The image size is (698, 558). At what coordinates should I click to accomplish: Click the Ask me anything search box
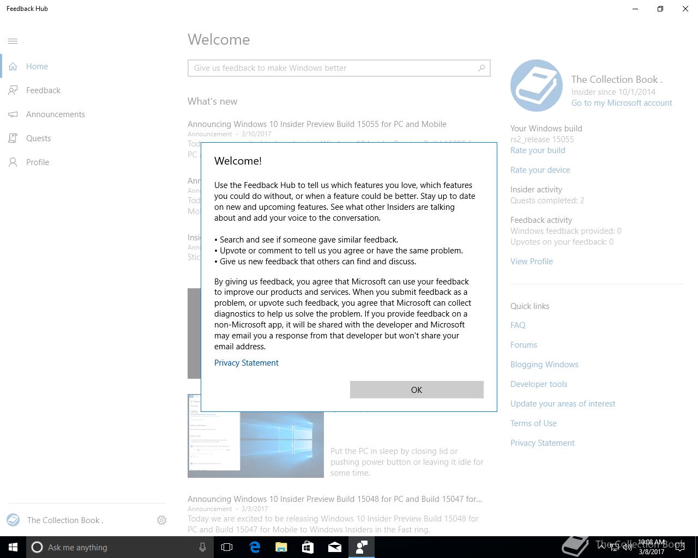pyautogui.click(x=119, y=547)
